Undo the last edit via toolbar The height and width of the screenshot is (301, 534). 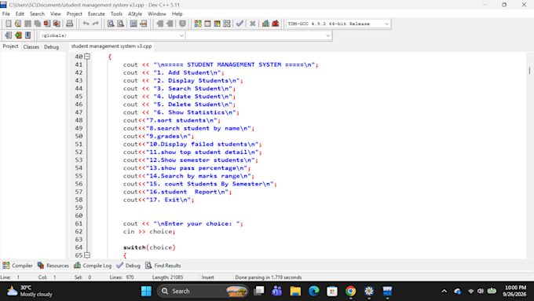pos(86,24)
